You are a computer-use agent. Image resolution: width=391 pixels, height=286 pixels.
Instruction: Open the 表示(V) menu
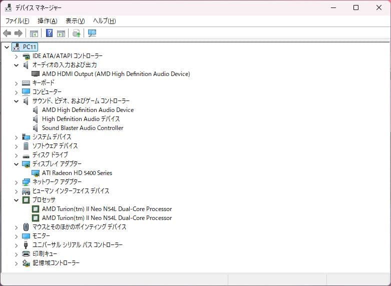75,21
